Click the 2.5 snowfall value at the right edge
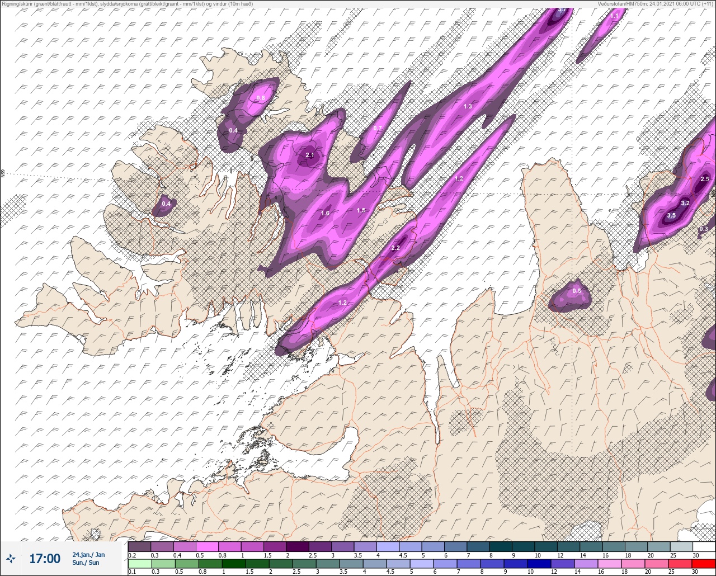Image resolution: width=716 pixels, height=576 pixels. click(705, 179)
